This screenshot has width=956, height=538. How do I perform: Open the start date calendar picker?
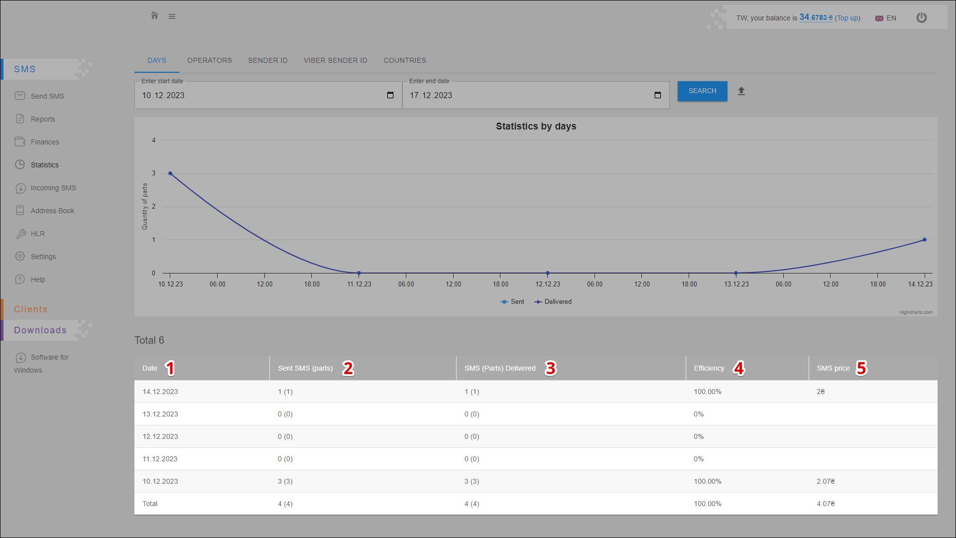click(x=390, y=95)
